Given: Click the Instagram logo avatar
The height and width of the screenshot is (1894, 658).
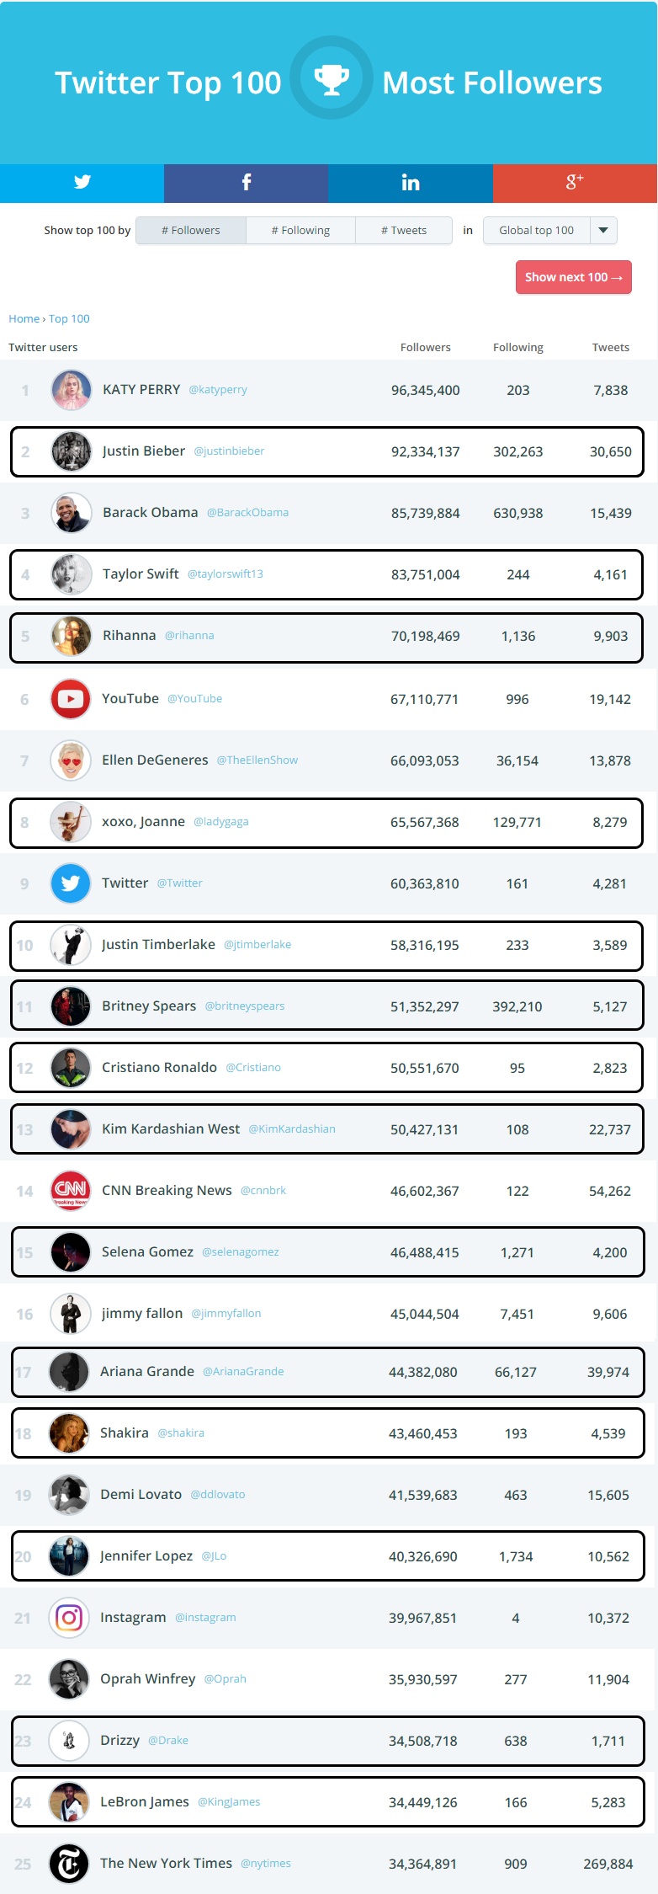Looking at the screenshot, I should point(69,1618).
